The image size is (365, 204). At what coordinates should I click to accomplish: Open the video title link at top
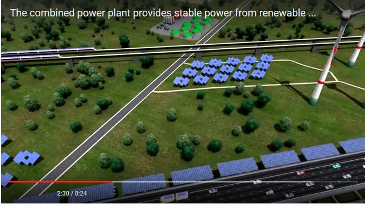[163, 13]
